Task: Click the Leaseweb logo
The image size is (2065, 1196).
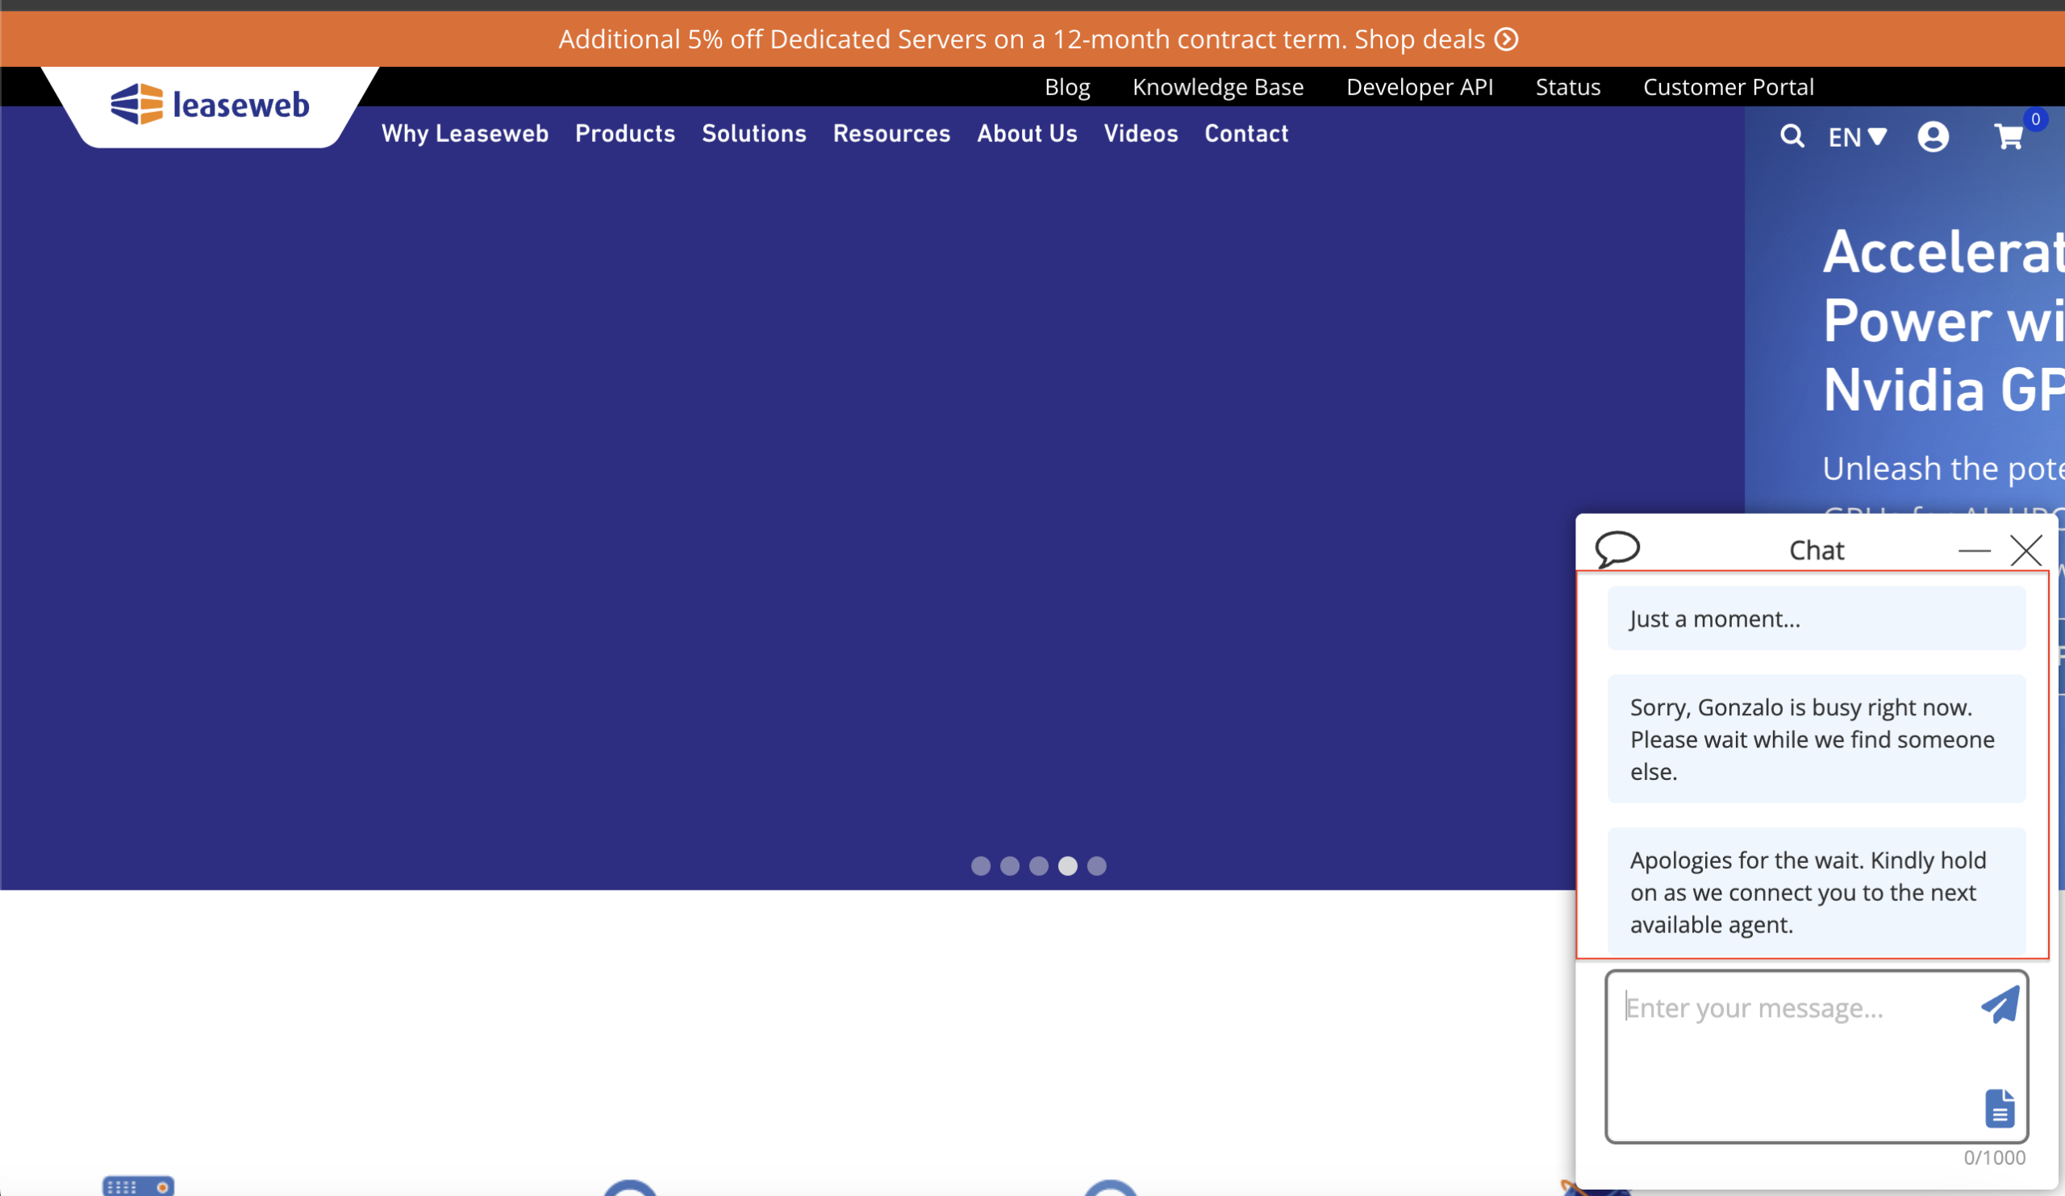Action: pyautogui.click(x=210, y=105)
